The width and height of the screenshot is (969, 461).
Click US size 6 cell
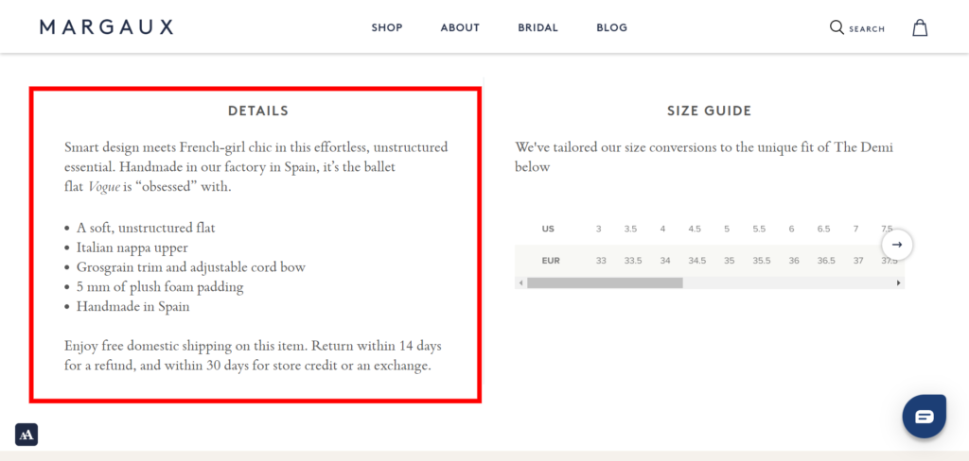pos(792,229)
